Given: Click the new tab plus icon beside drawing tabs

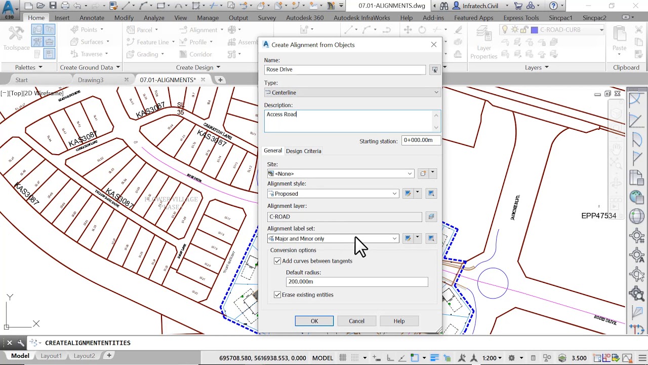Looking at the screenshot, I should (220, 80).
